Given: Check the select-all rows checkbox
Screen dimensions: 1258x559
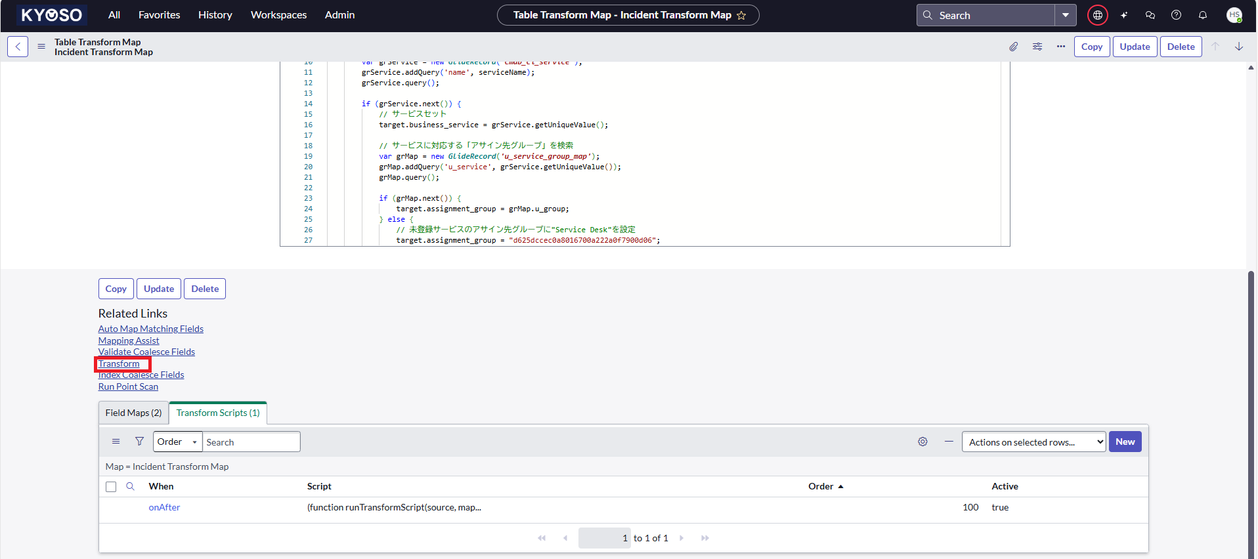Looking at the screenshot, I should 111,487.
